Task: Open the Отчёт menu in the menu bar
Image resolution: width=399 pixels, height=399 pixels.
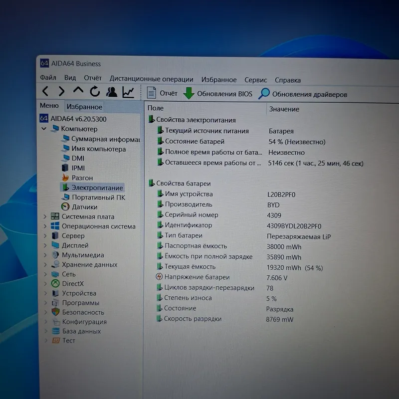Action: pos(93,78)
